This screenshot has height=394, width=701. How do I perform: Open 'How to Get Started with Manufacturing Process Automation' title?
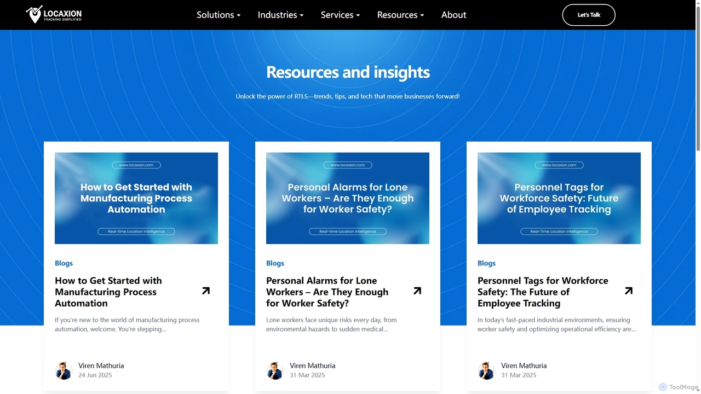tap(108, 292)
